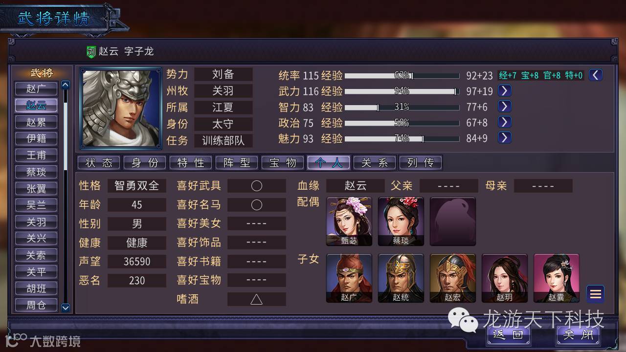626x352 pixels.
Task: Open the 赵统 child portrait
Action: tap(401, 278)
